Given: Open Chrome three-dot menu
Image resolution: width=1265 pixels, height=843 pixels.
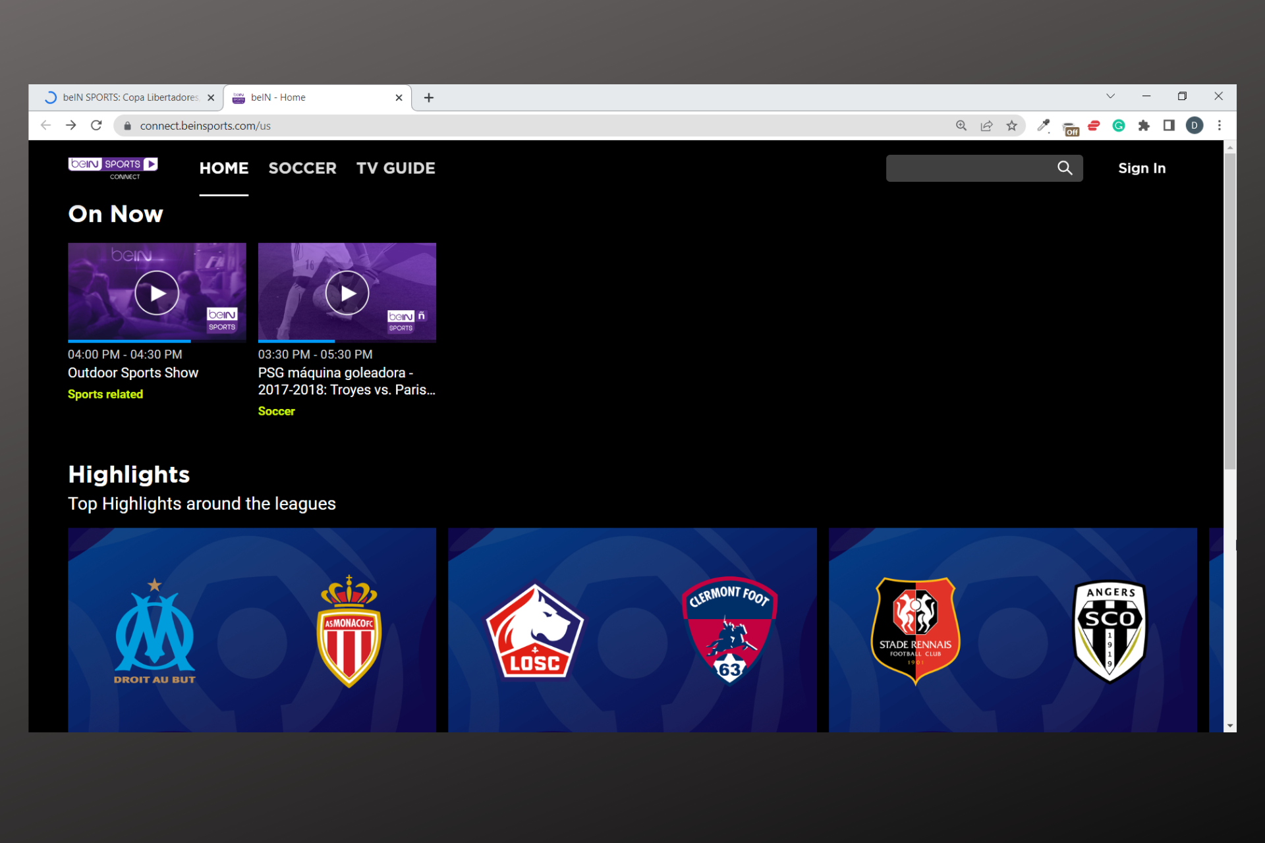Looking at the screenshot, I should (x=1220, y=125).
